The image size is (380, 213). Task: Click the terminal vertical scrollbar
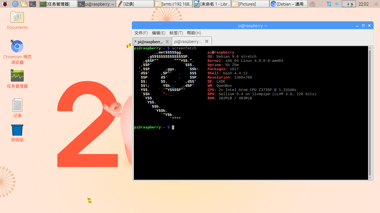pos(370,113)
